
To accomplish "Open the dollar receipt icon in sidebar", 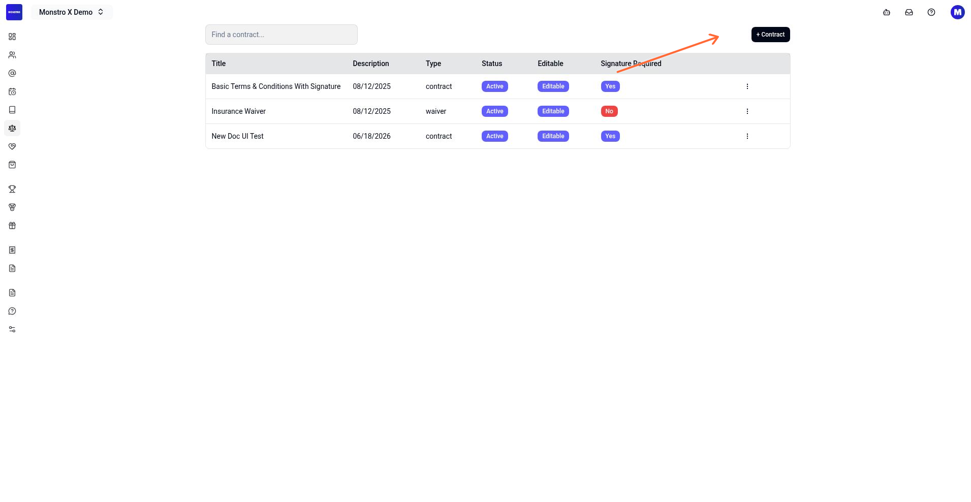I will click(12, 250).
